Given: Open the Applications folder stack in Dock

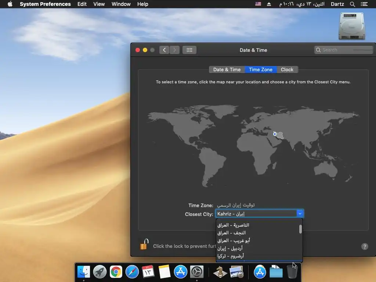Looking at the screenshot, I should [260, 272].
